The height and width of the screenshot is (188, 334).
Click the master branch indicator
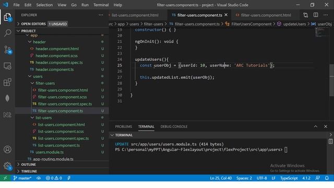coord(22,178)
